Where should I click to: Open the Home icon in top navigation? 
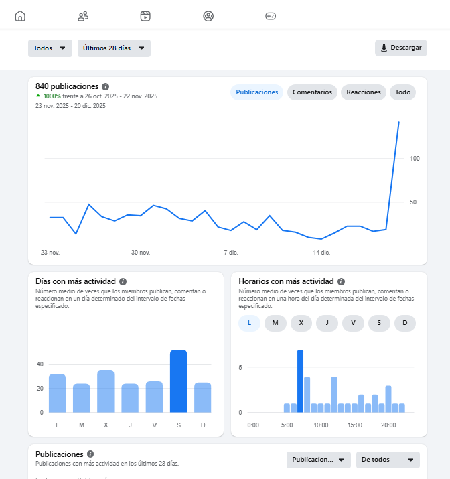click(x=20, y=16)
